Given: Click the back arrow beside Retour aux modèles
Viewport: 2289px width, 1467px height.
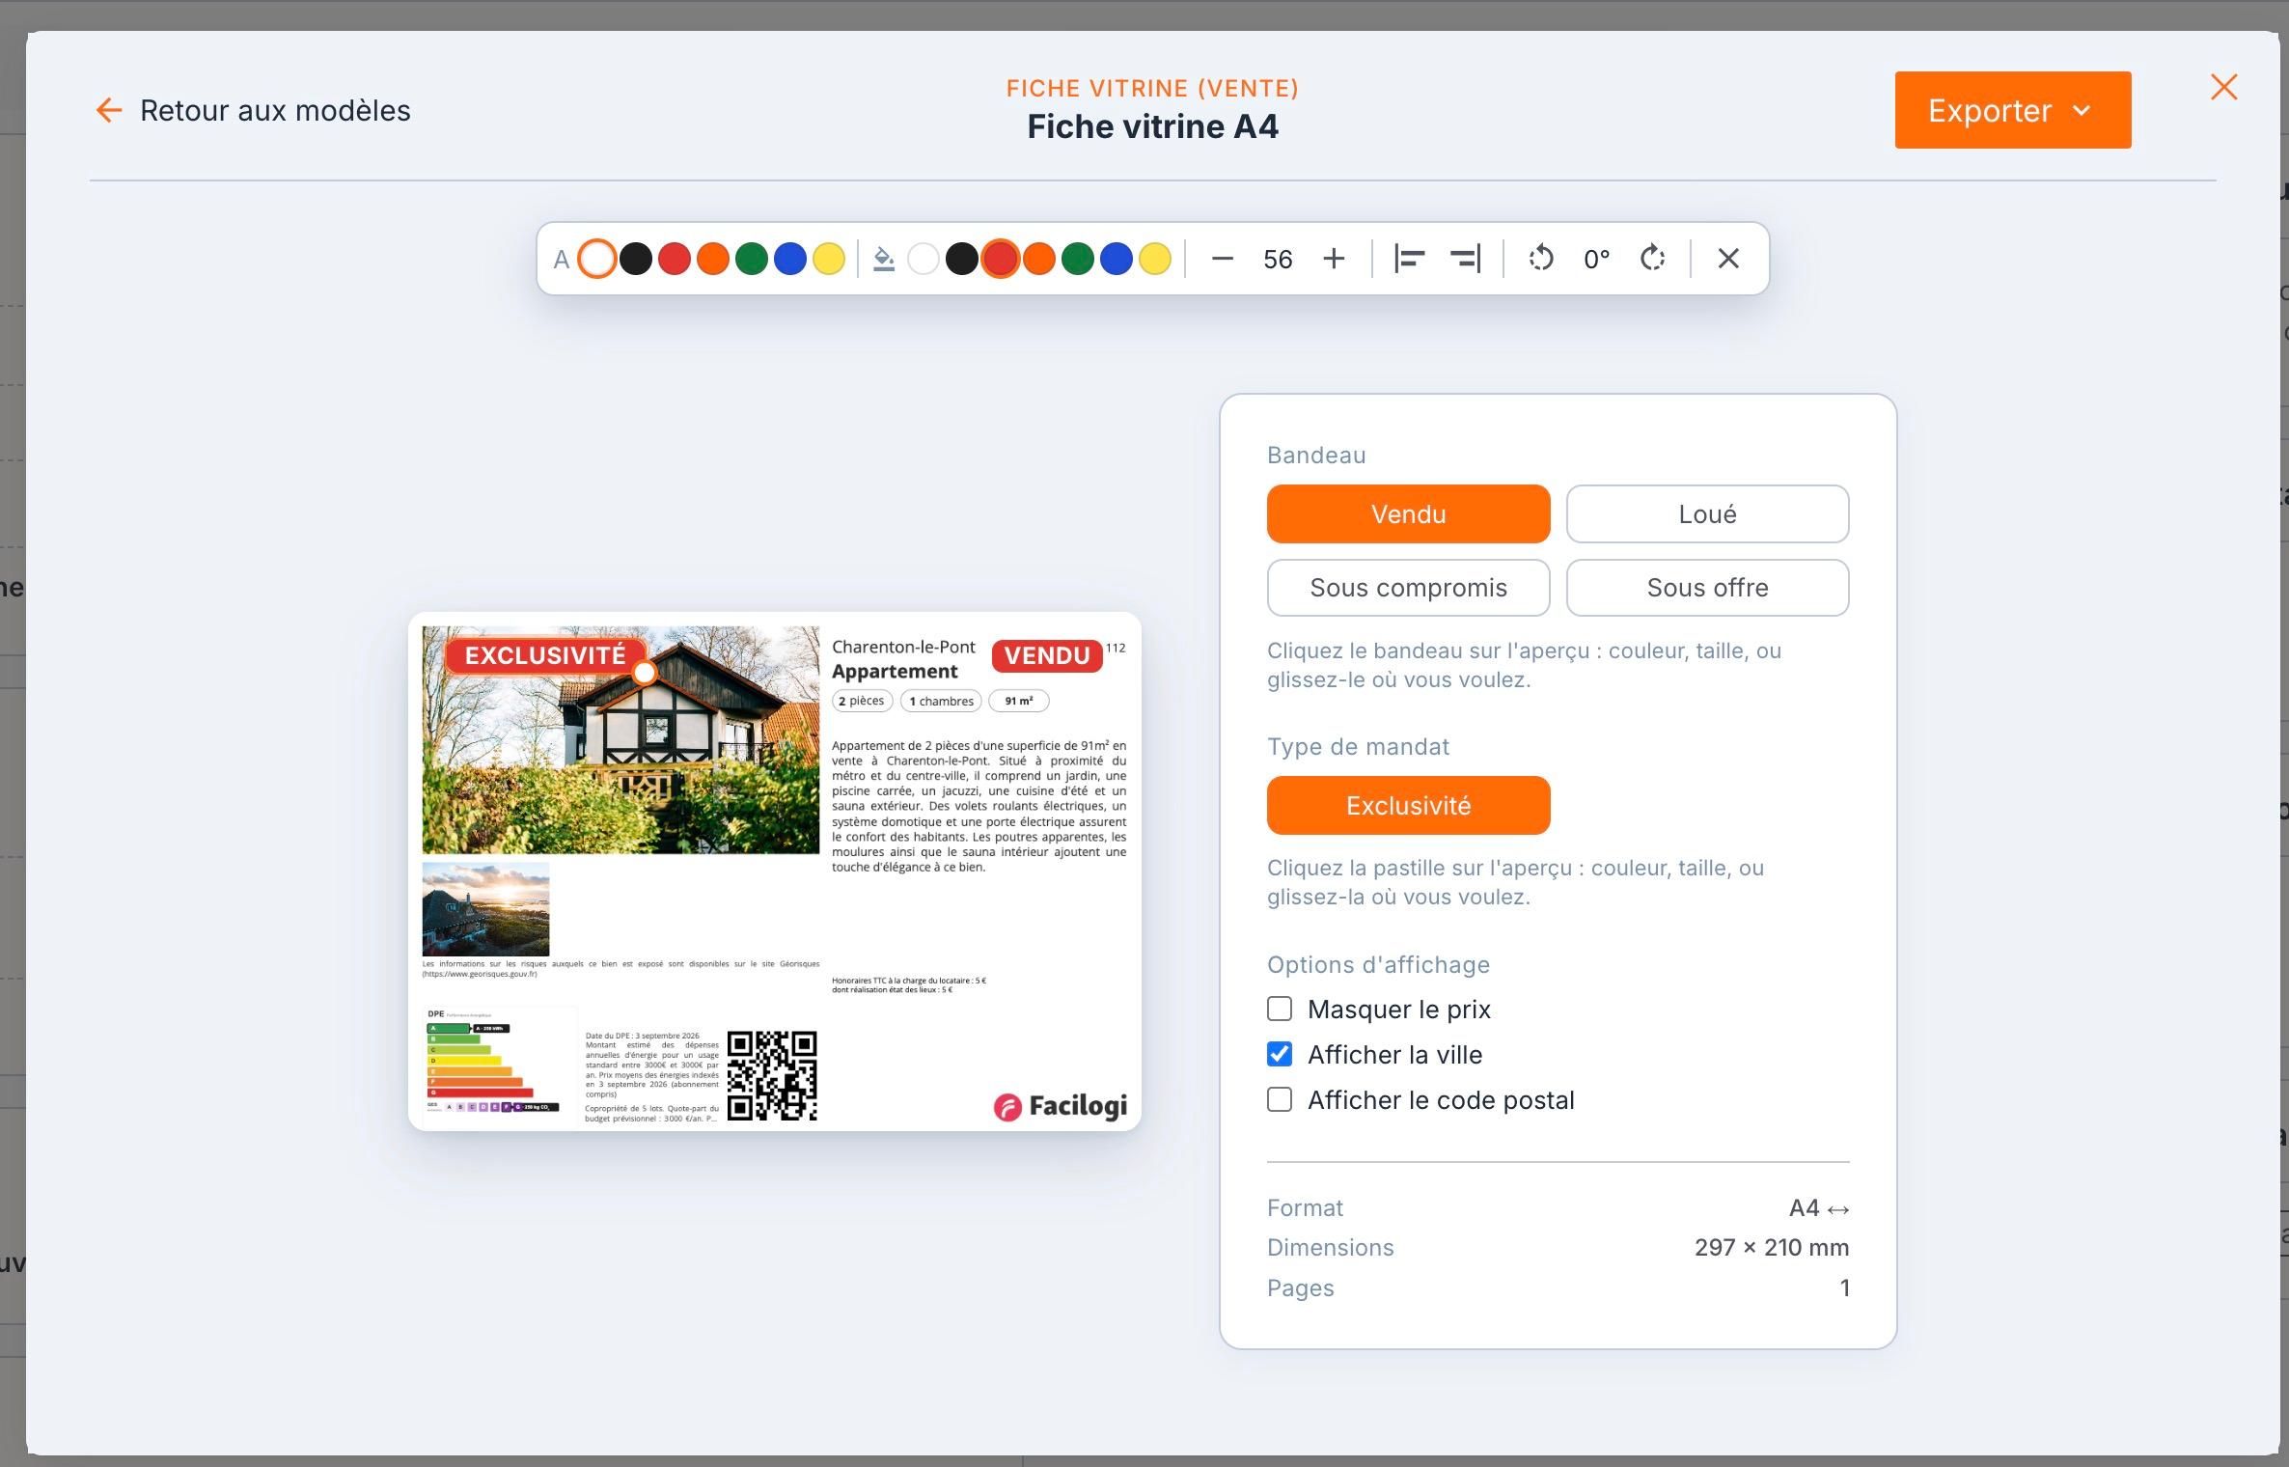Looking at the screenshot, I should tap(109, 110).
